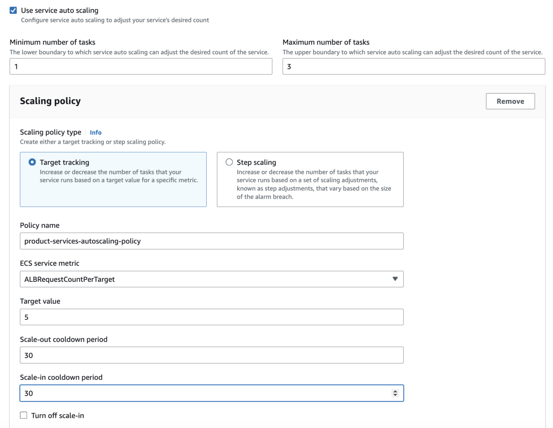The height and width of the screenshot is (428, 553).
Task: Click the Remove button for Scaling policy
Action: coord(510,101)
